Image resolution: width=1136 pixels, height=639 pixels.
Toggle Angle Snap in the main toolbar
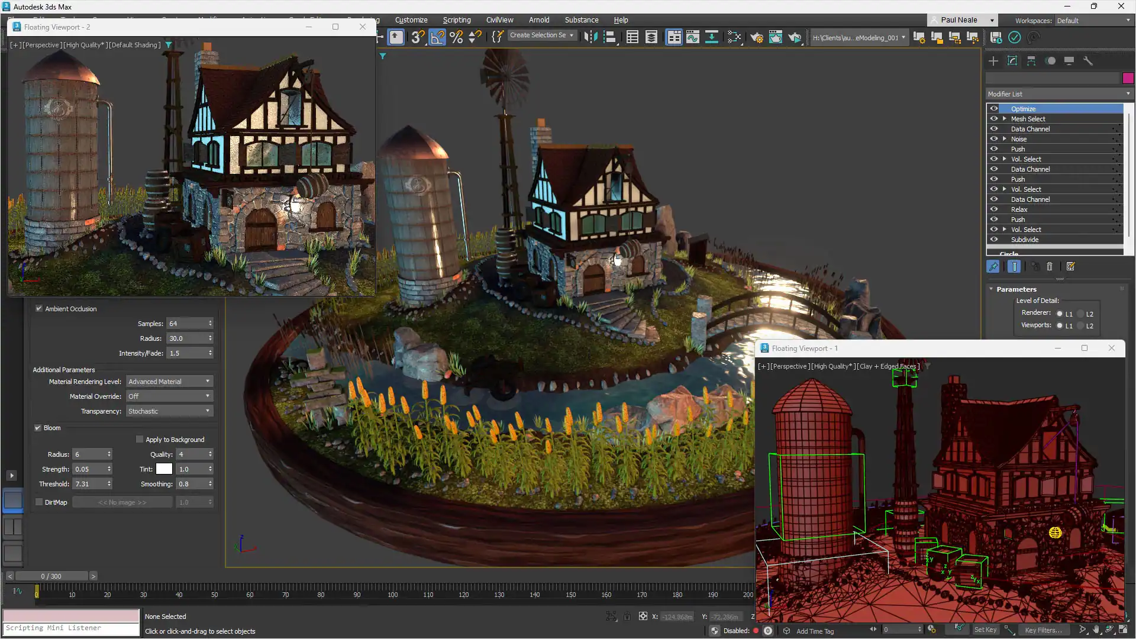(x=437, y=37)
